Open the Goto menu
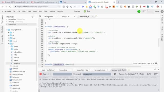Image resolution: width=164 pixels, height=92 pixels. click(x=35, y=11)
